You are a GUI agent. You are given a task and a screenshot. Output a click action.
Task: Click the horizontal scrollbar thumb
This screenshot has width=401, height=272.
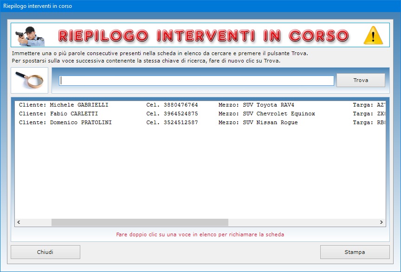pyautogui.click(x=139, y=222)
